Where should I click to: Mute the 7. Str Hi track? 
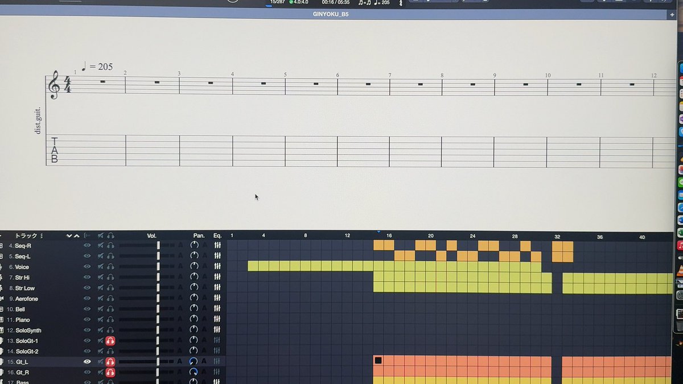100,278
